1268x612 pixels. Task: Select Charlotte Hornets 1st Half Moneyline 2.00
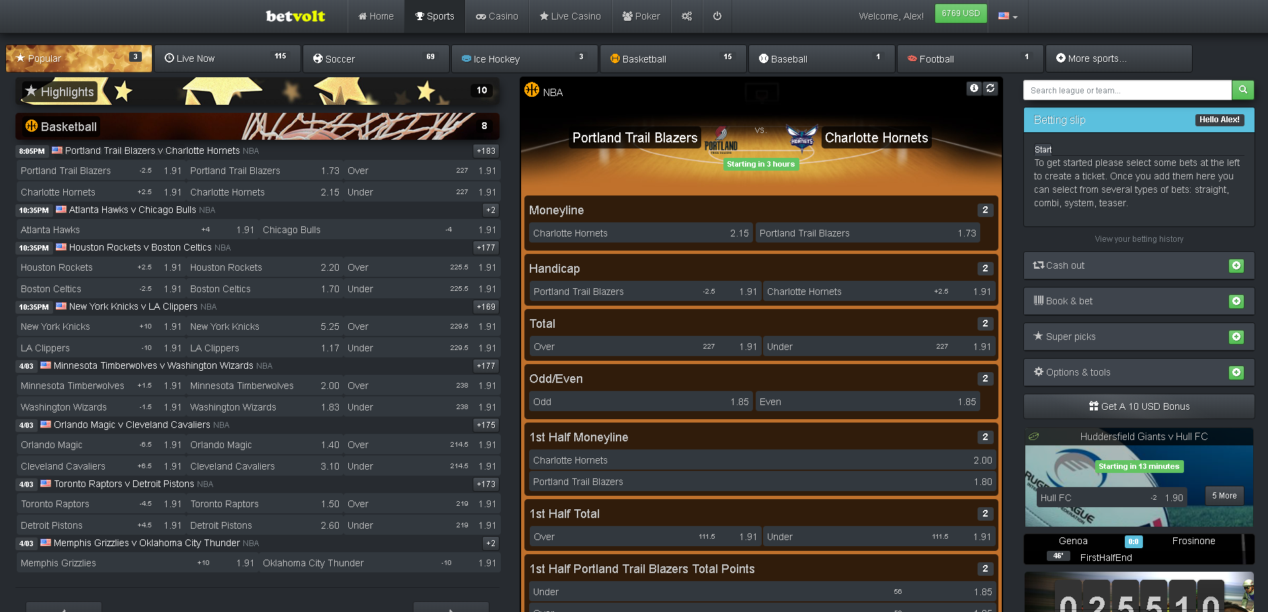point(762,460)
